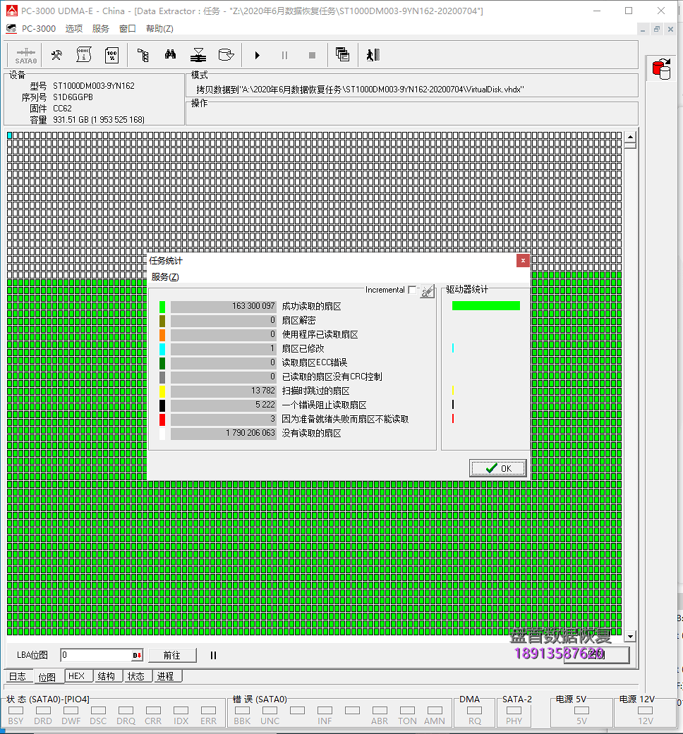
Task: Start the task with the play button
Action: (257, 55)
